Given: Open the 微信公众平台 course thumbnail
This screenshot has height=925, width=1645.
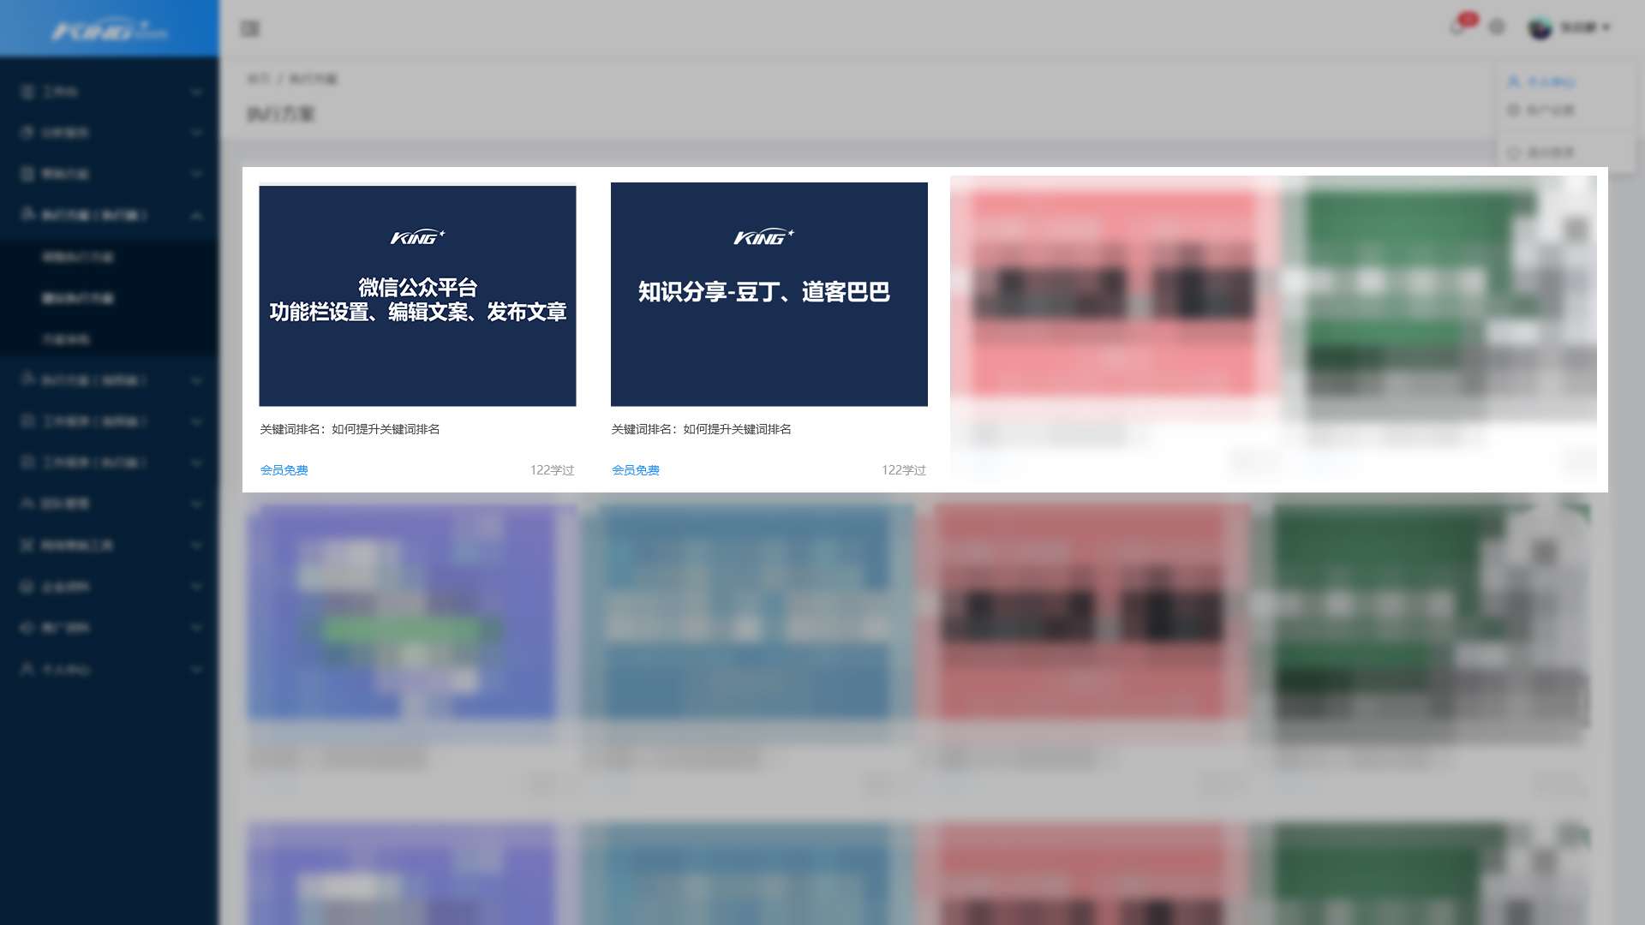Looking at the screenshot, I should pos(417,295).
